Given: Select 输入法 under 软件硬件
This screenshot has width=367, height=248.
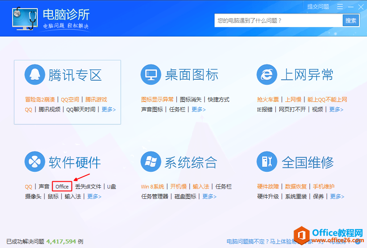Looking at the screenshot, I should [73, 197].
